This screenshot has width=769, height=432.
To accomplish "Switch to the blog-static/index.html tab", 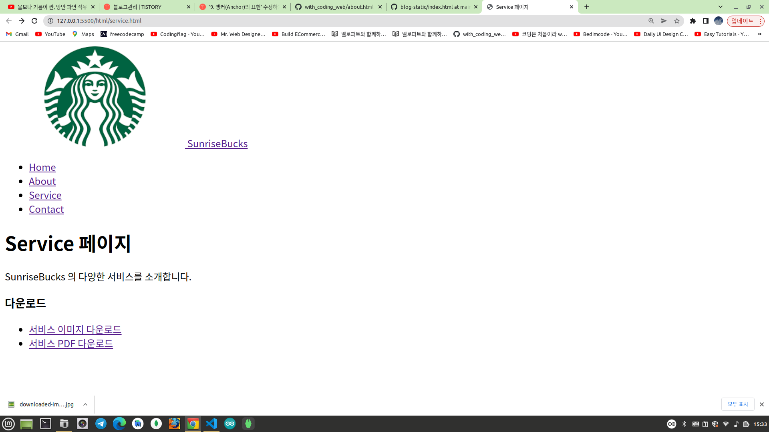I will (x=434, y=7).
